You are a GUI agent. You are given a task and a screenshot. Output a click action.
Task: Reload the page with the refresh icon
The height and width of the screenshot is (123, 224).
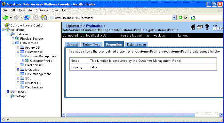[27, 18]
